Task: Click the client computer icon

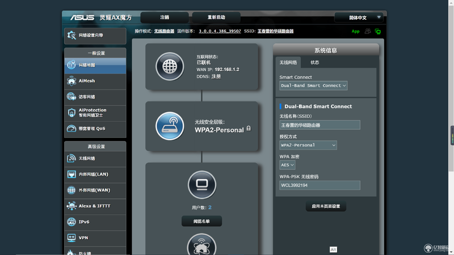Action: point(202,185)
